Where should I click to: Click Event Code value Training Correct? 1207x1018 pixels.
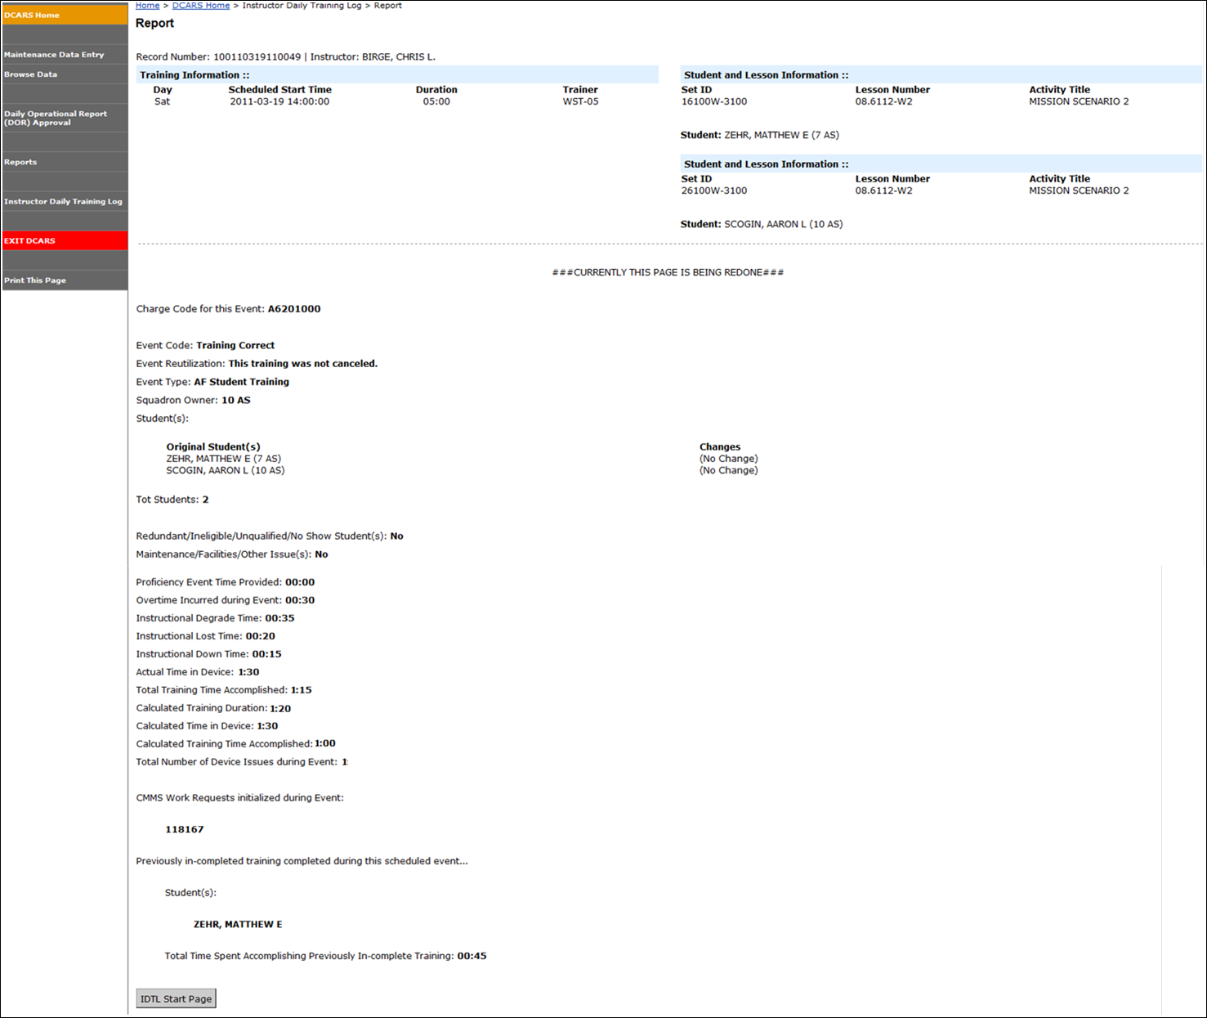(x=235, y=345)
